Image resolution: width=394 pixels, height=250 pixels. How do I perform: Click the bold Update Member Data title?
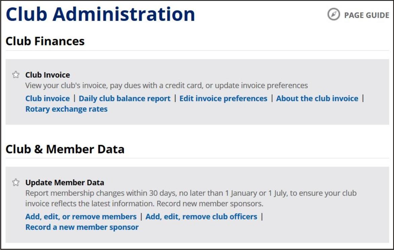(x=65, y=182)
